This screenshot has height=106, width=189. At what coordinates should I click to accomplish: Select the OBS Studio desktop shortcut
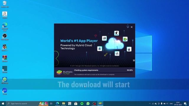coord(5,37)
